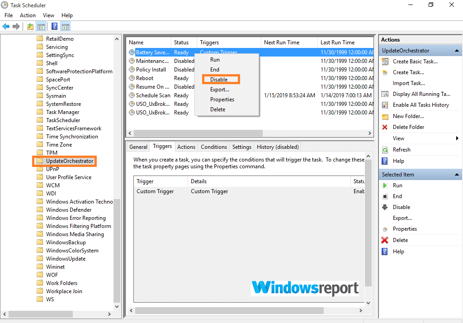Select the UpdateOrchestrator folder in tree
The image size is (463, 323).
(70, 161)
